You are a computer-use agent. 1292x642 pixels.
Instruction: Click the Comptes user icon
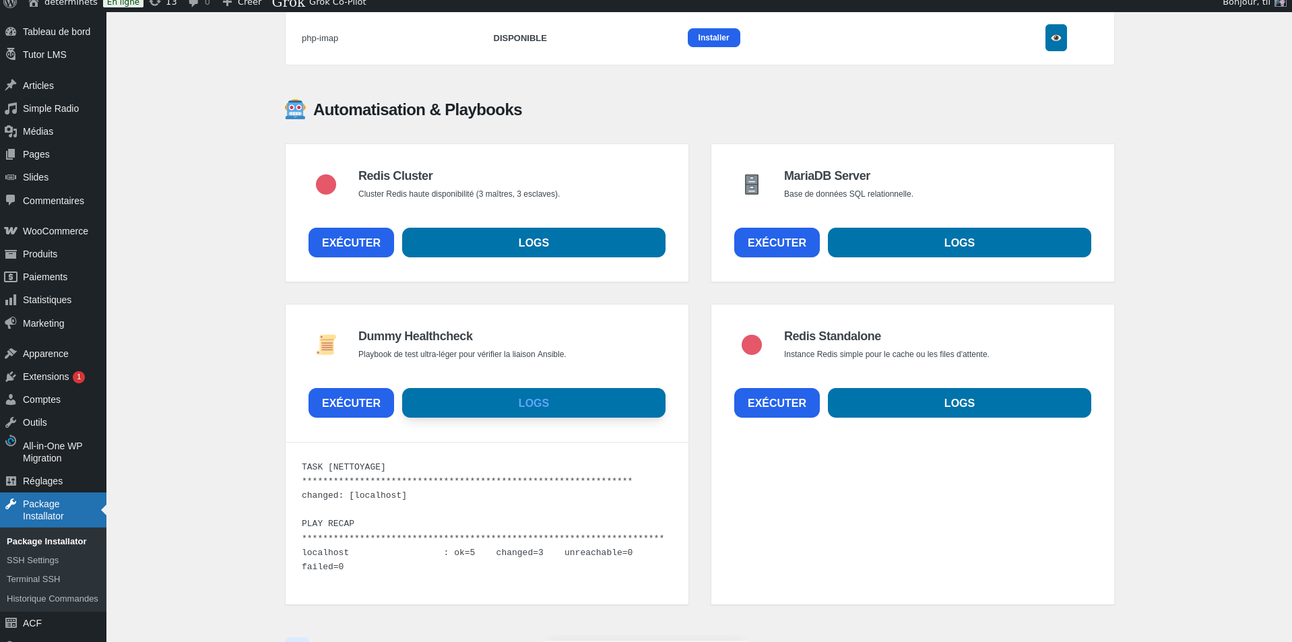coord(11,399)
